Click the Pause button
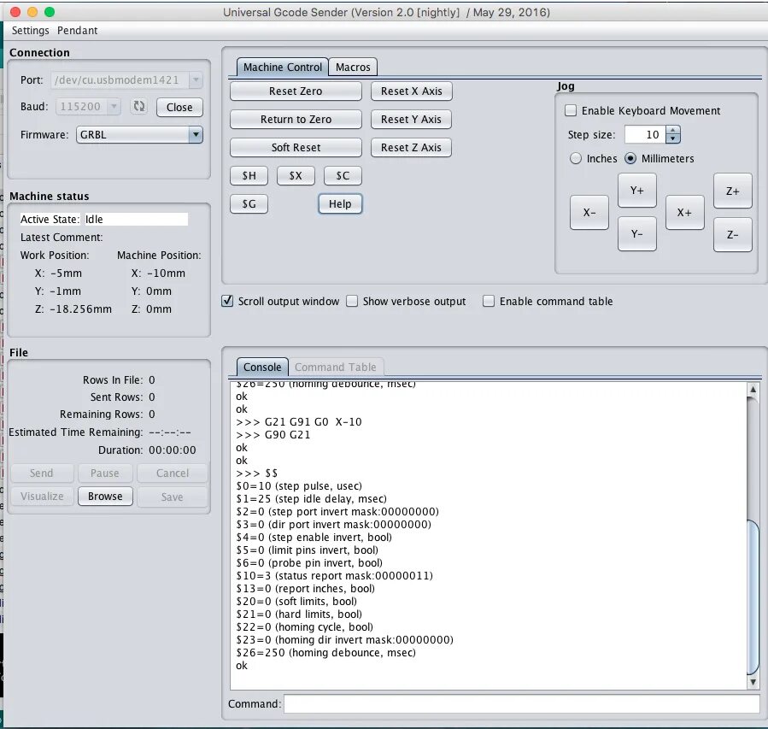 (105, 473)
